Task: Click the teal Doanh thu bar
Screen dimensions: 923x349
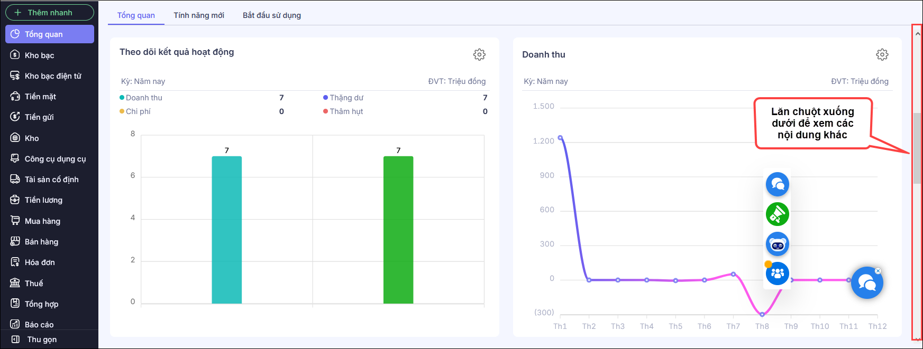Action: pos(226,230)
